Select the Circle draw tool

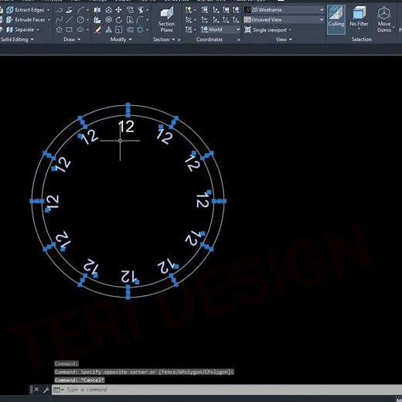(80, 19)
